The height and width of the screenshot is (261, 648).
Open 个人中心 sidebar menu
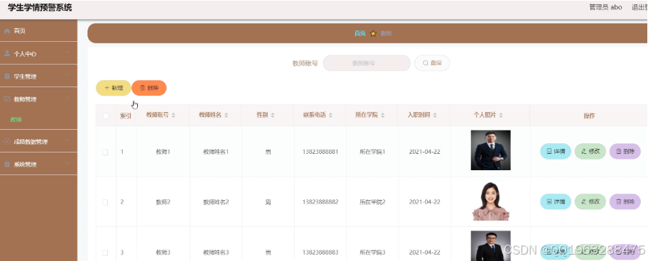pyautogui.click(x=38, y=54)
